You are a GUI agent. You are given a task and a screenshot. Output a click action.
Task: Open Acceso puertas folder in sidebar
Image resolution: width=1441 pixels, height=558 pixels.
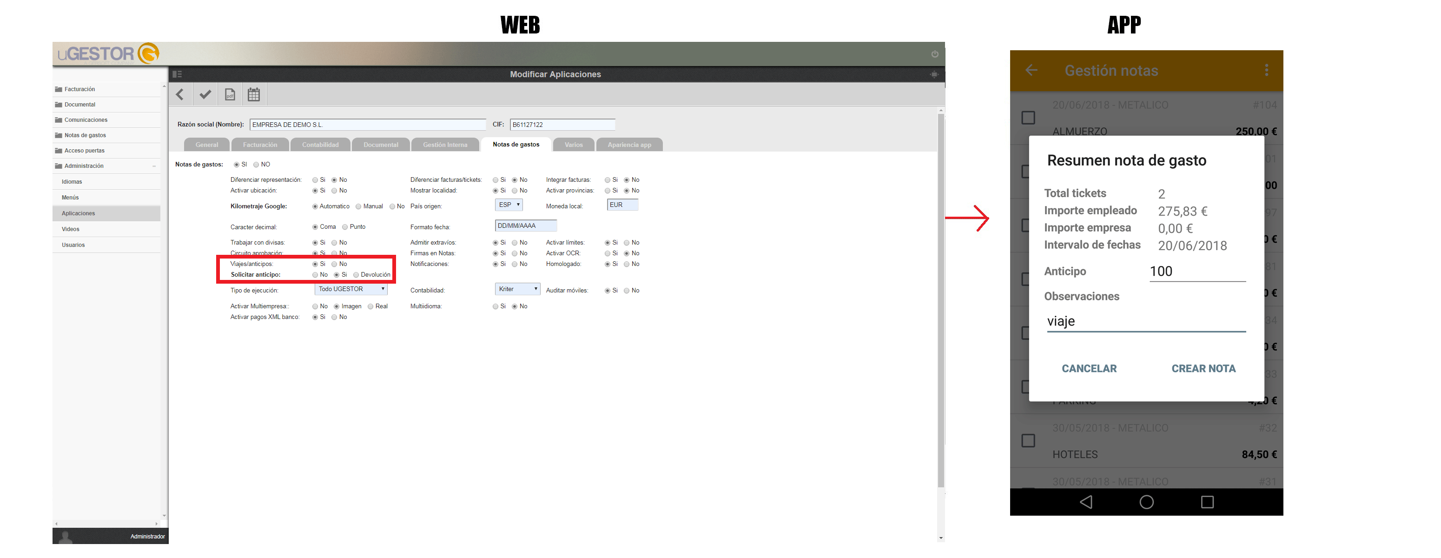(106, 151)
